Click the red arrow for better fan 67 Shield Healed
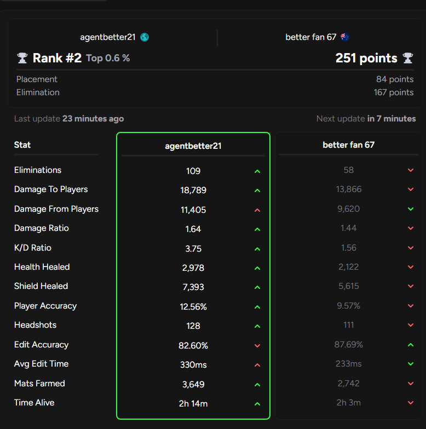Screen dimensions: 426x429 (411, 286)
